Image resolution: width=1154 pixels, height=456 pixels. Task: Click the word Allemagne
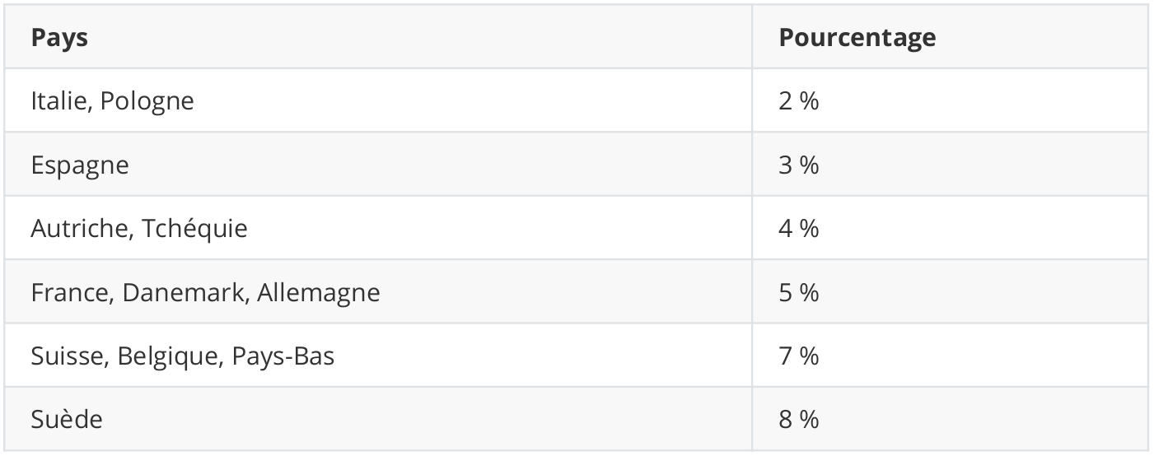point(318,292)
